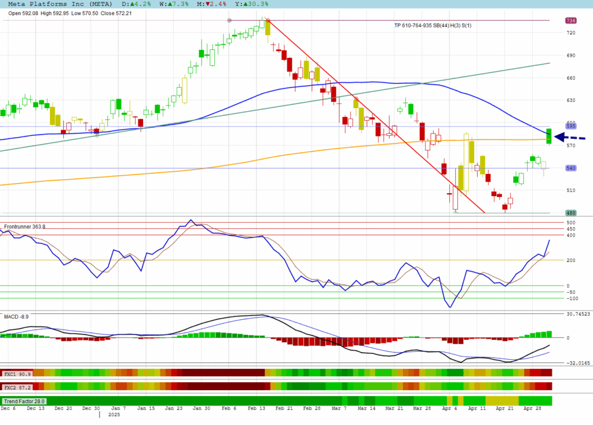Select the monthly change M:2.4% value
Image resolution: width=593 pixels, height=425 pixels.
pyautogui.click(x=211, y=4)
